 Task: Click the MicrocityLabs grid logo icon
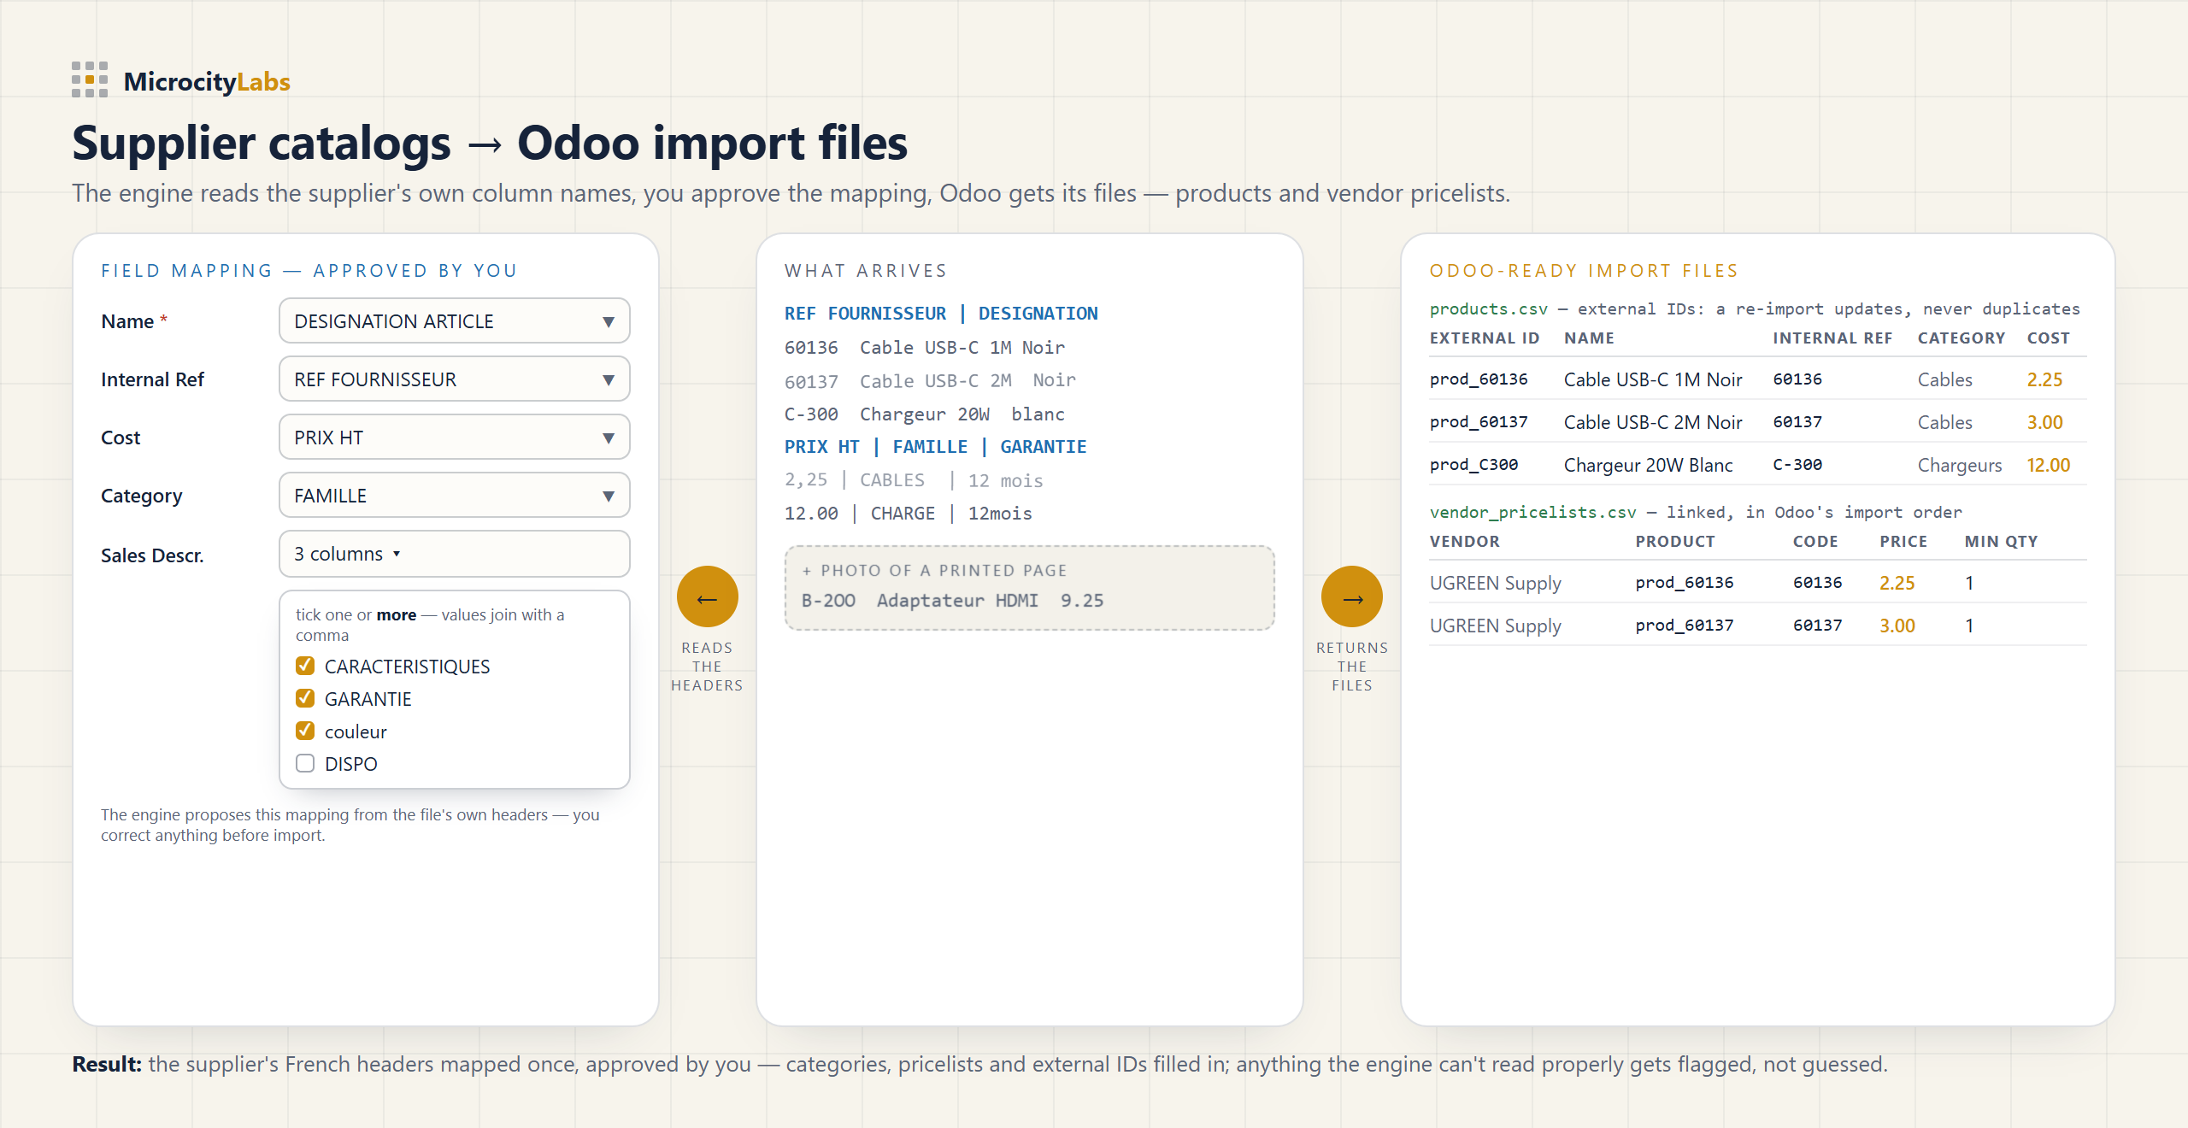click(90, 79)
